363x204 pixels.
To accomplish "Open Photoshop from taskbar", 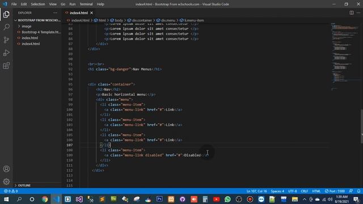I will click(159, 199).
